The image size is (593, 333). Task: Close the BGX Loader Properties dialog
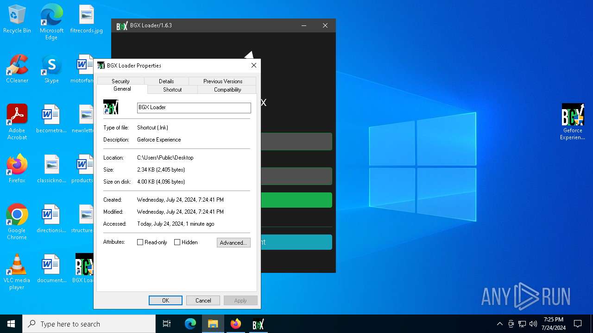click(253, 65)
